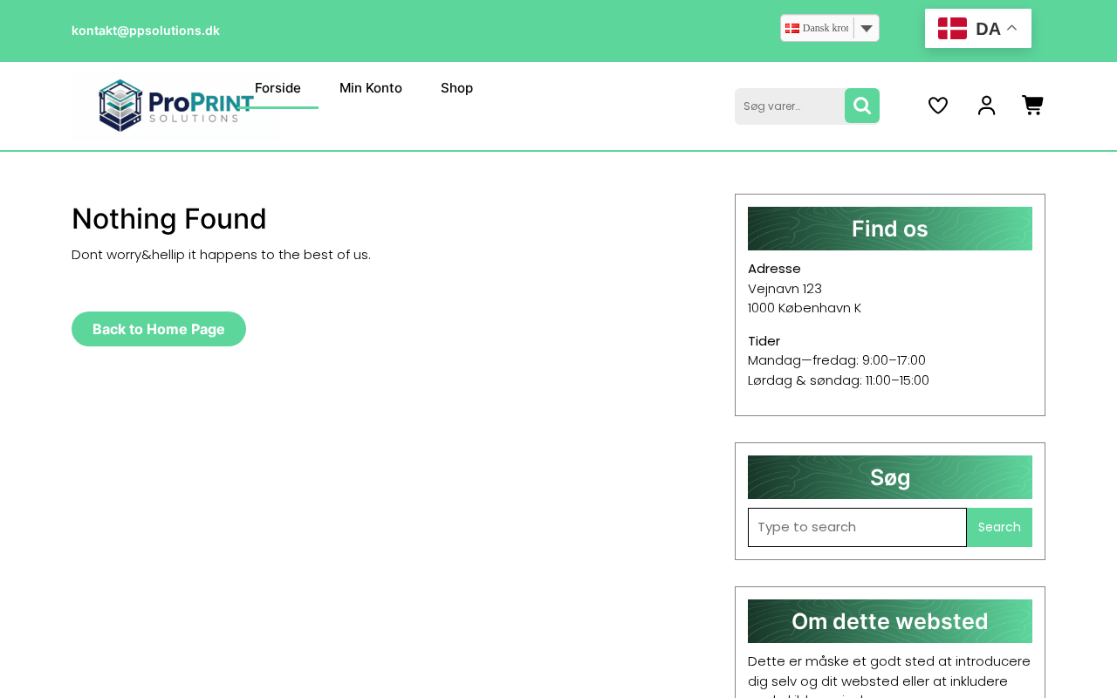Click the Mandag—fredag opening hours line
This screenshot has width=1117, height=698.
point(837,360)
